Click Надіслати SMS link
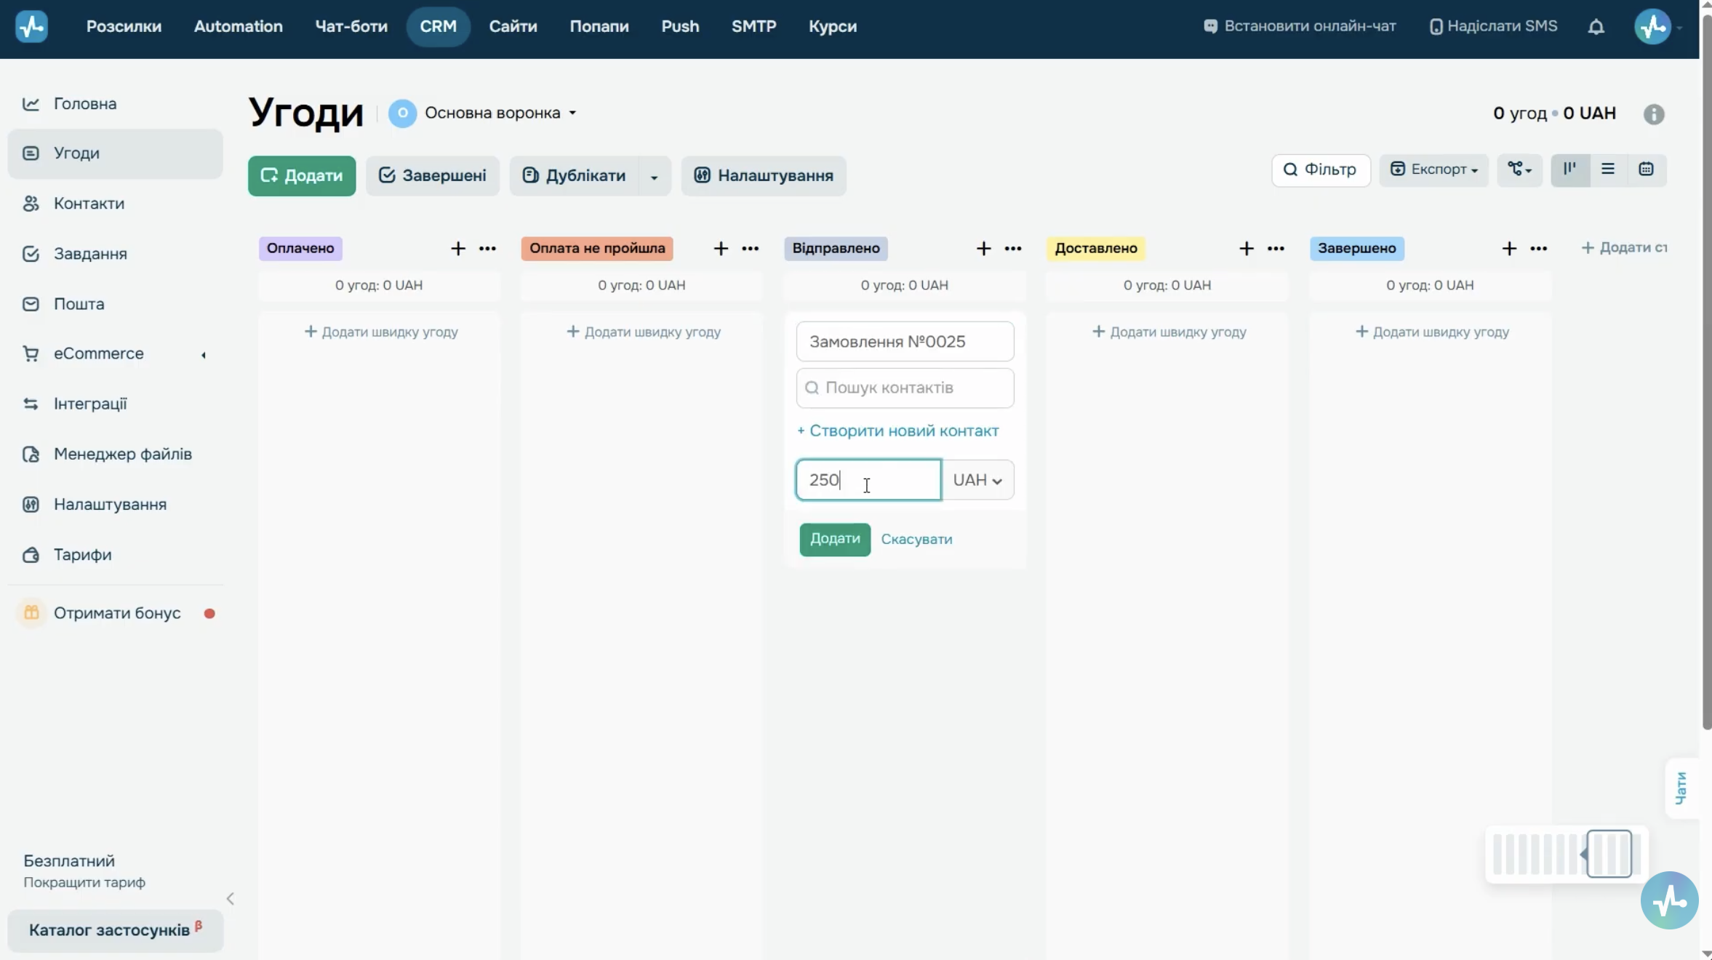This screenshot has width=1712, height=960. click(x=1493, y=27)
